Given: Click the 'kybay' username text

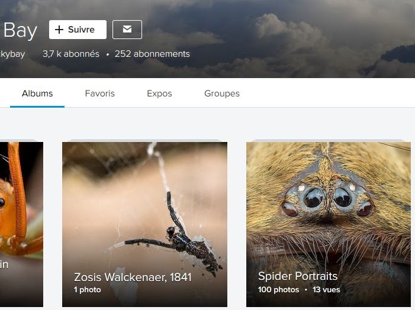Looking at the screenshot, I should [x=12, y=54].
